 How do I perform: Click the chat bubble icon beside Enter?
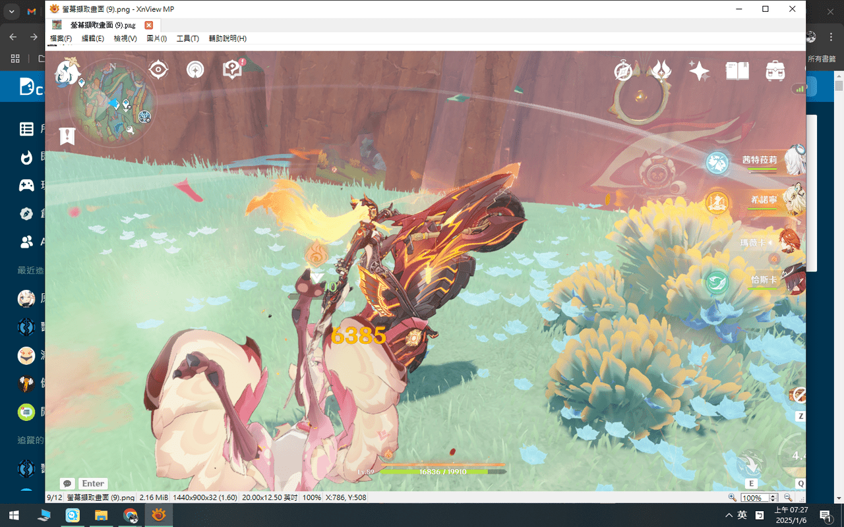pyautogui.click(x=67, y=484)
